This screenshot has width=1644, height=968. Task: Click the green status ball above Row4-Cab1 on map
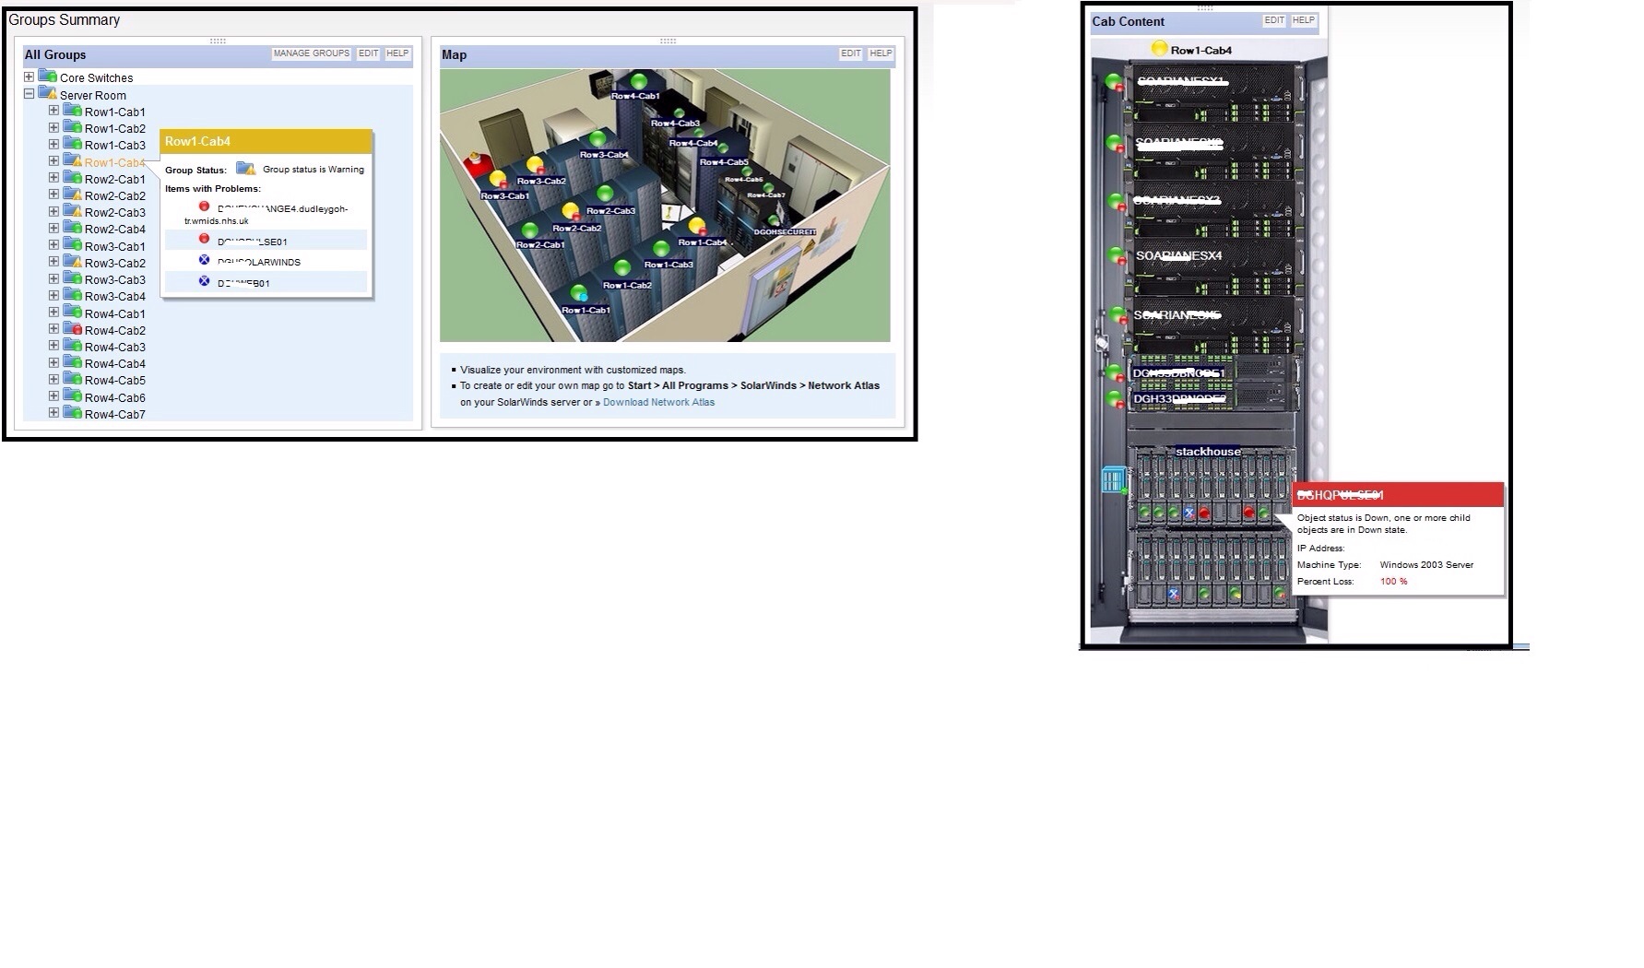pos(638,82)
